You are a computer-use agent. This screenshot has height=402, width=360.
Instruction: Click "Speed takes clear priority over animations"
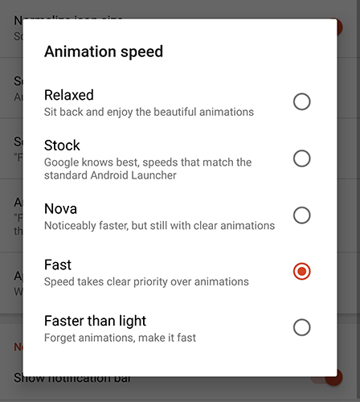click(146, 282)
